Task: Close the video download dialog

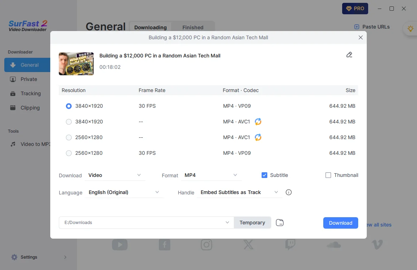Action: click(x=361, y=37)
